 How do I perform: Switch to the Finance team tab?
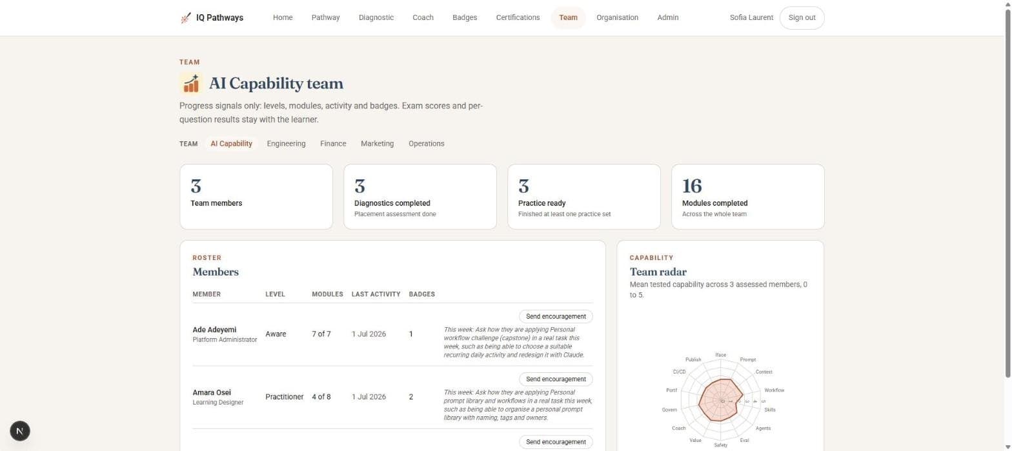333,143
